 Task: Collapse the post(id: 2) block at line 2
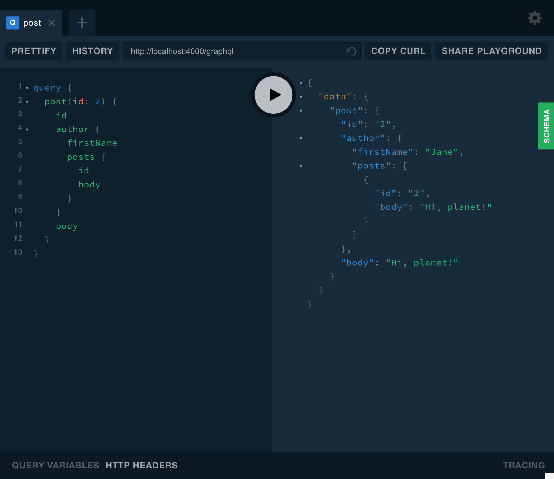coord(27,102)
